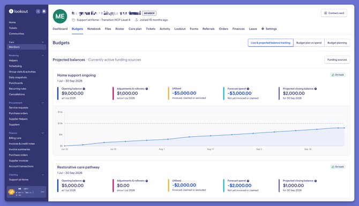Open Supplier Helpers in sidebar
Viewport: 359px width, 206px height.
click(x=18, y=119)
